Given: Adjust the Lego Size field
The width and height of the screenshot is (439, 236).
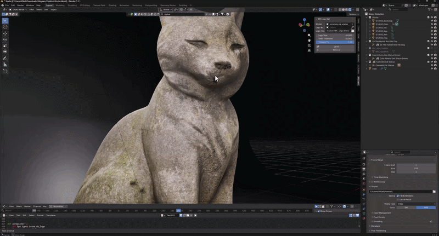Looking at the screenshot, I should [x=335, y=36].
